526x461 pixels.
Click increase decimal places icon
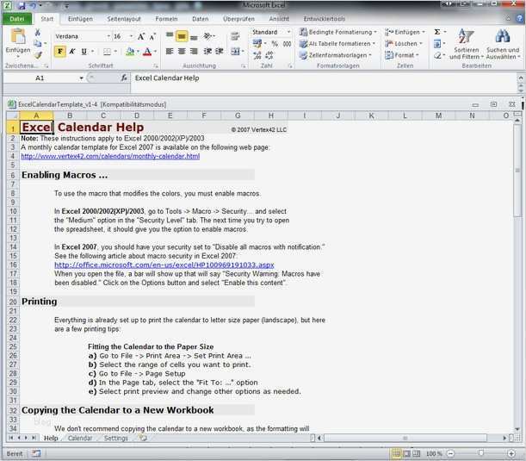point(257,55)
